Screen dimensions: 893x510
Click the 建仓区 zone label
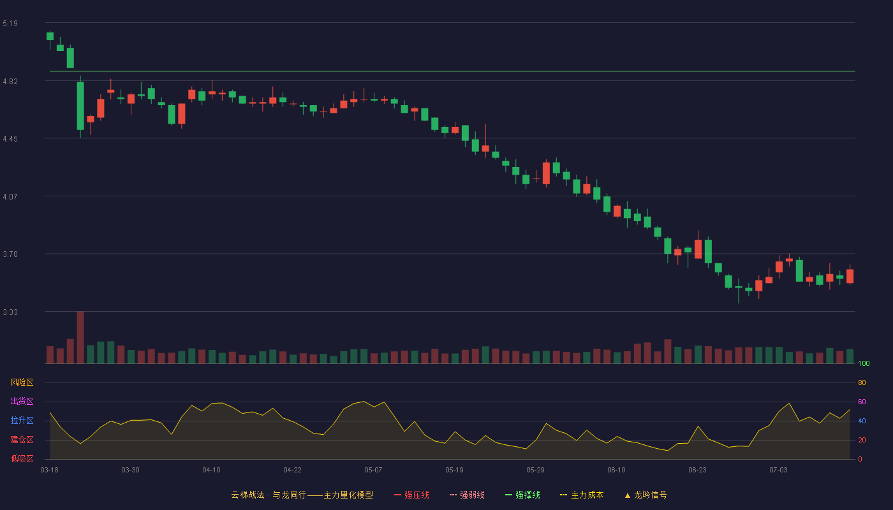(x=22, y=440)
